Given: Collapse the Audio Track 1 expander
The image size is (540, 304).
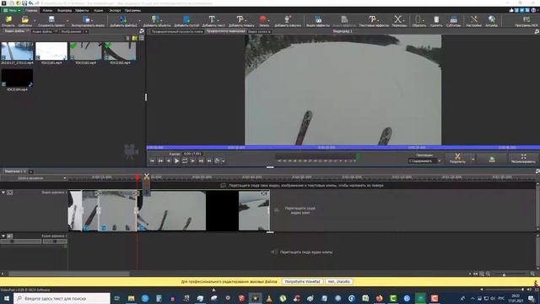Looking at the screenshot, I should pyautogui.click(x=3, y=236).
